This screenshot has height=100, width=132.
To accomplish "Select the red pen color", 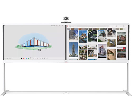I will coord(24,58).
